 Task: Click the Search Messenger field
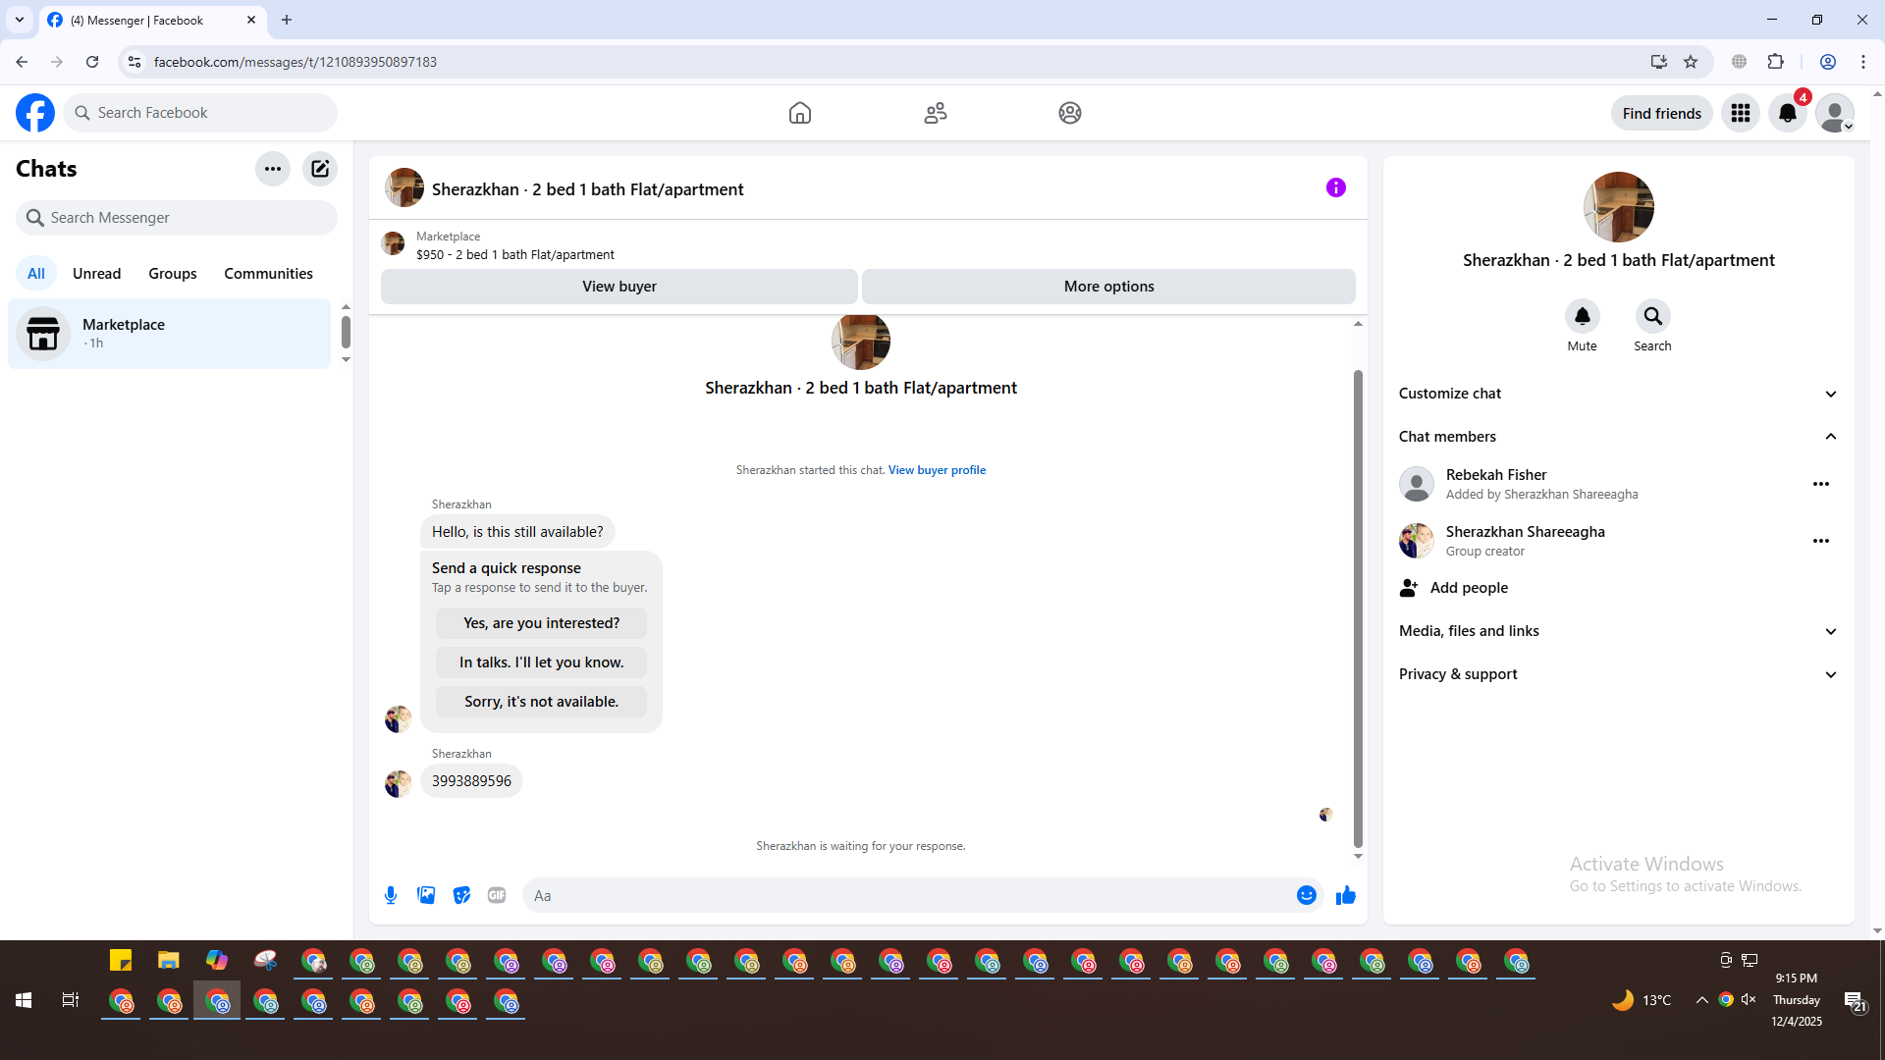point(177,218)
